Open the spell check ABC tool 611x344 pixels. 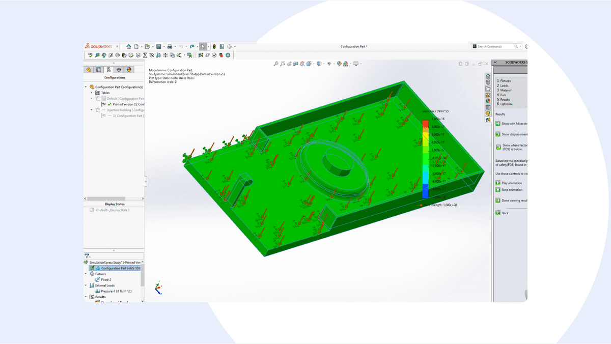90,55
